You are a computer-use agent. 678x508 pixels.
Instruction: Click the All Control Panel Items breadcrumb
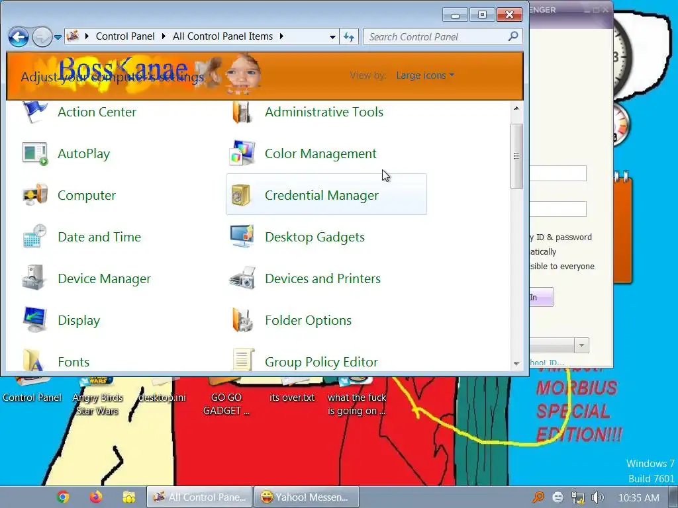222,36
